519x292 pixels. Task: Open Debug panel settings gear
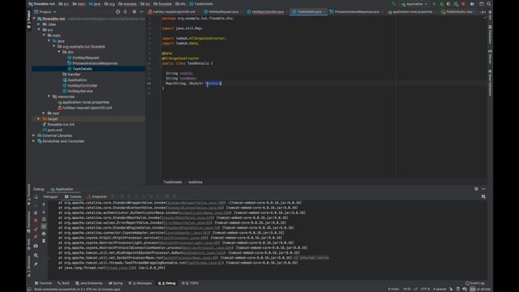coord(476,189)
